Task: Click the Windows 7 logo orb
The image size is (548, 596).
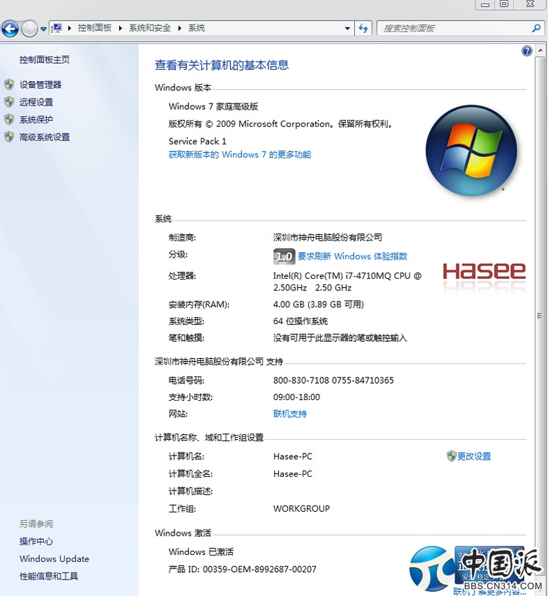Action: coord(471,151)
